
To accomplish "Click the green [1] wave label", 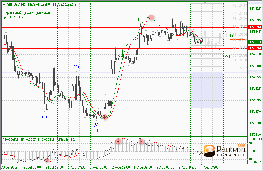I will 96,130.
